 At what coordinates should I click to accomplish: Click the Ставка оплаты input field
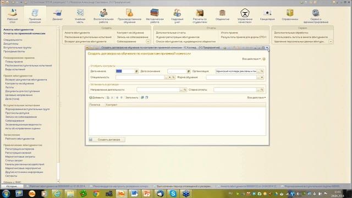pos(235,90)
